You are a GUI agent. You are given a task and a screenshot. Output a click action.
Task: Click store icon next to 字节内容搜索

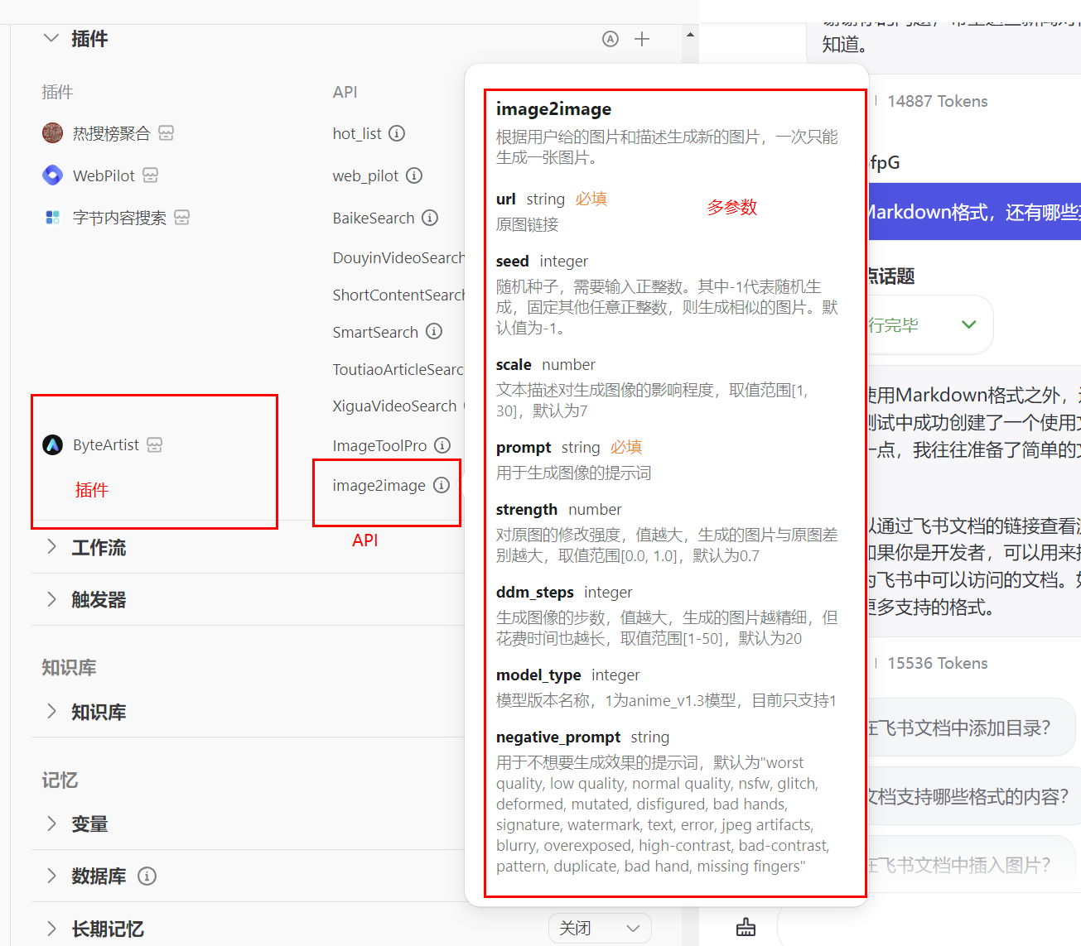[x=182, y=217]
